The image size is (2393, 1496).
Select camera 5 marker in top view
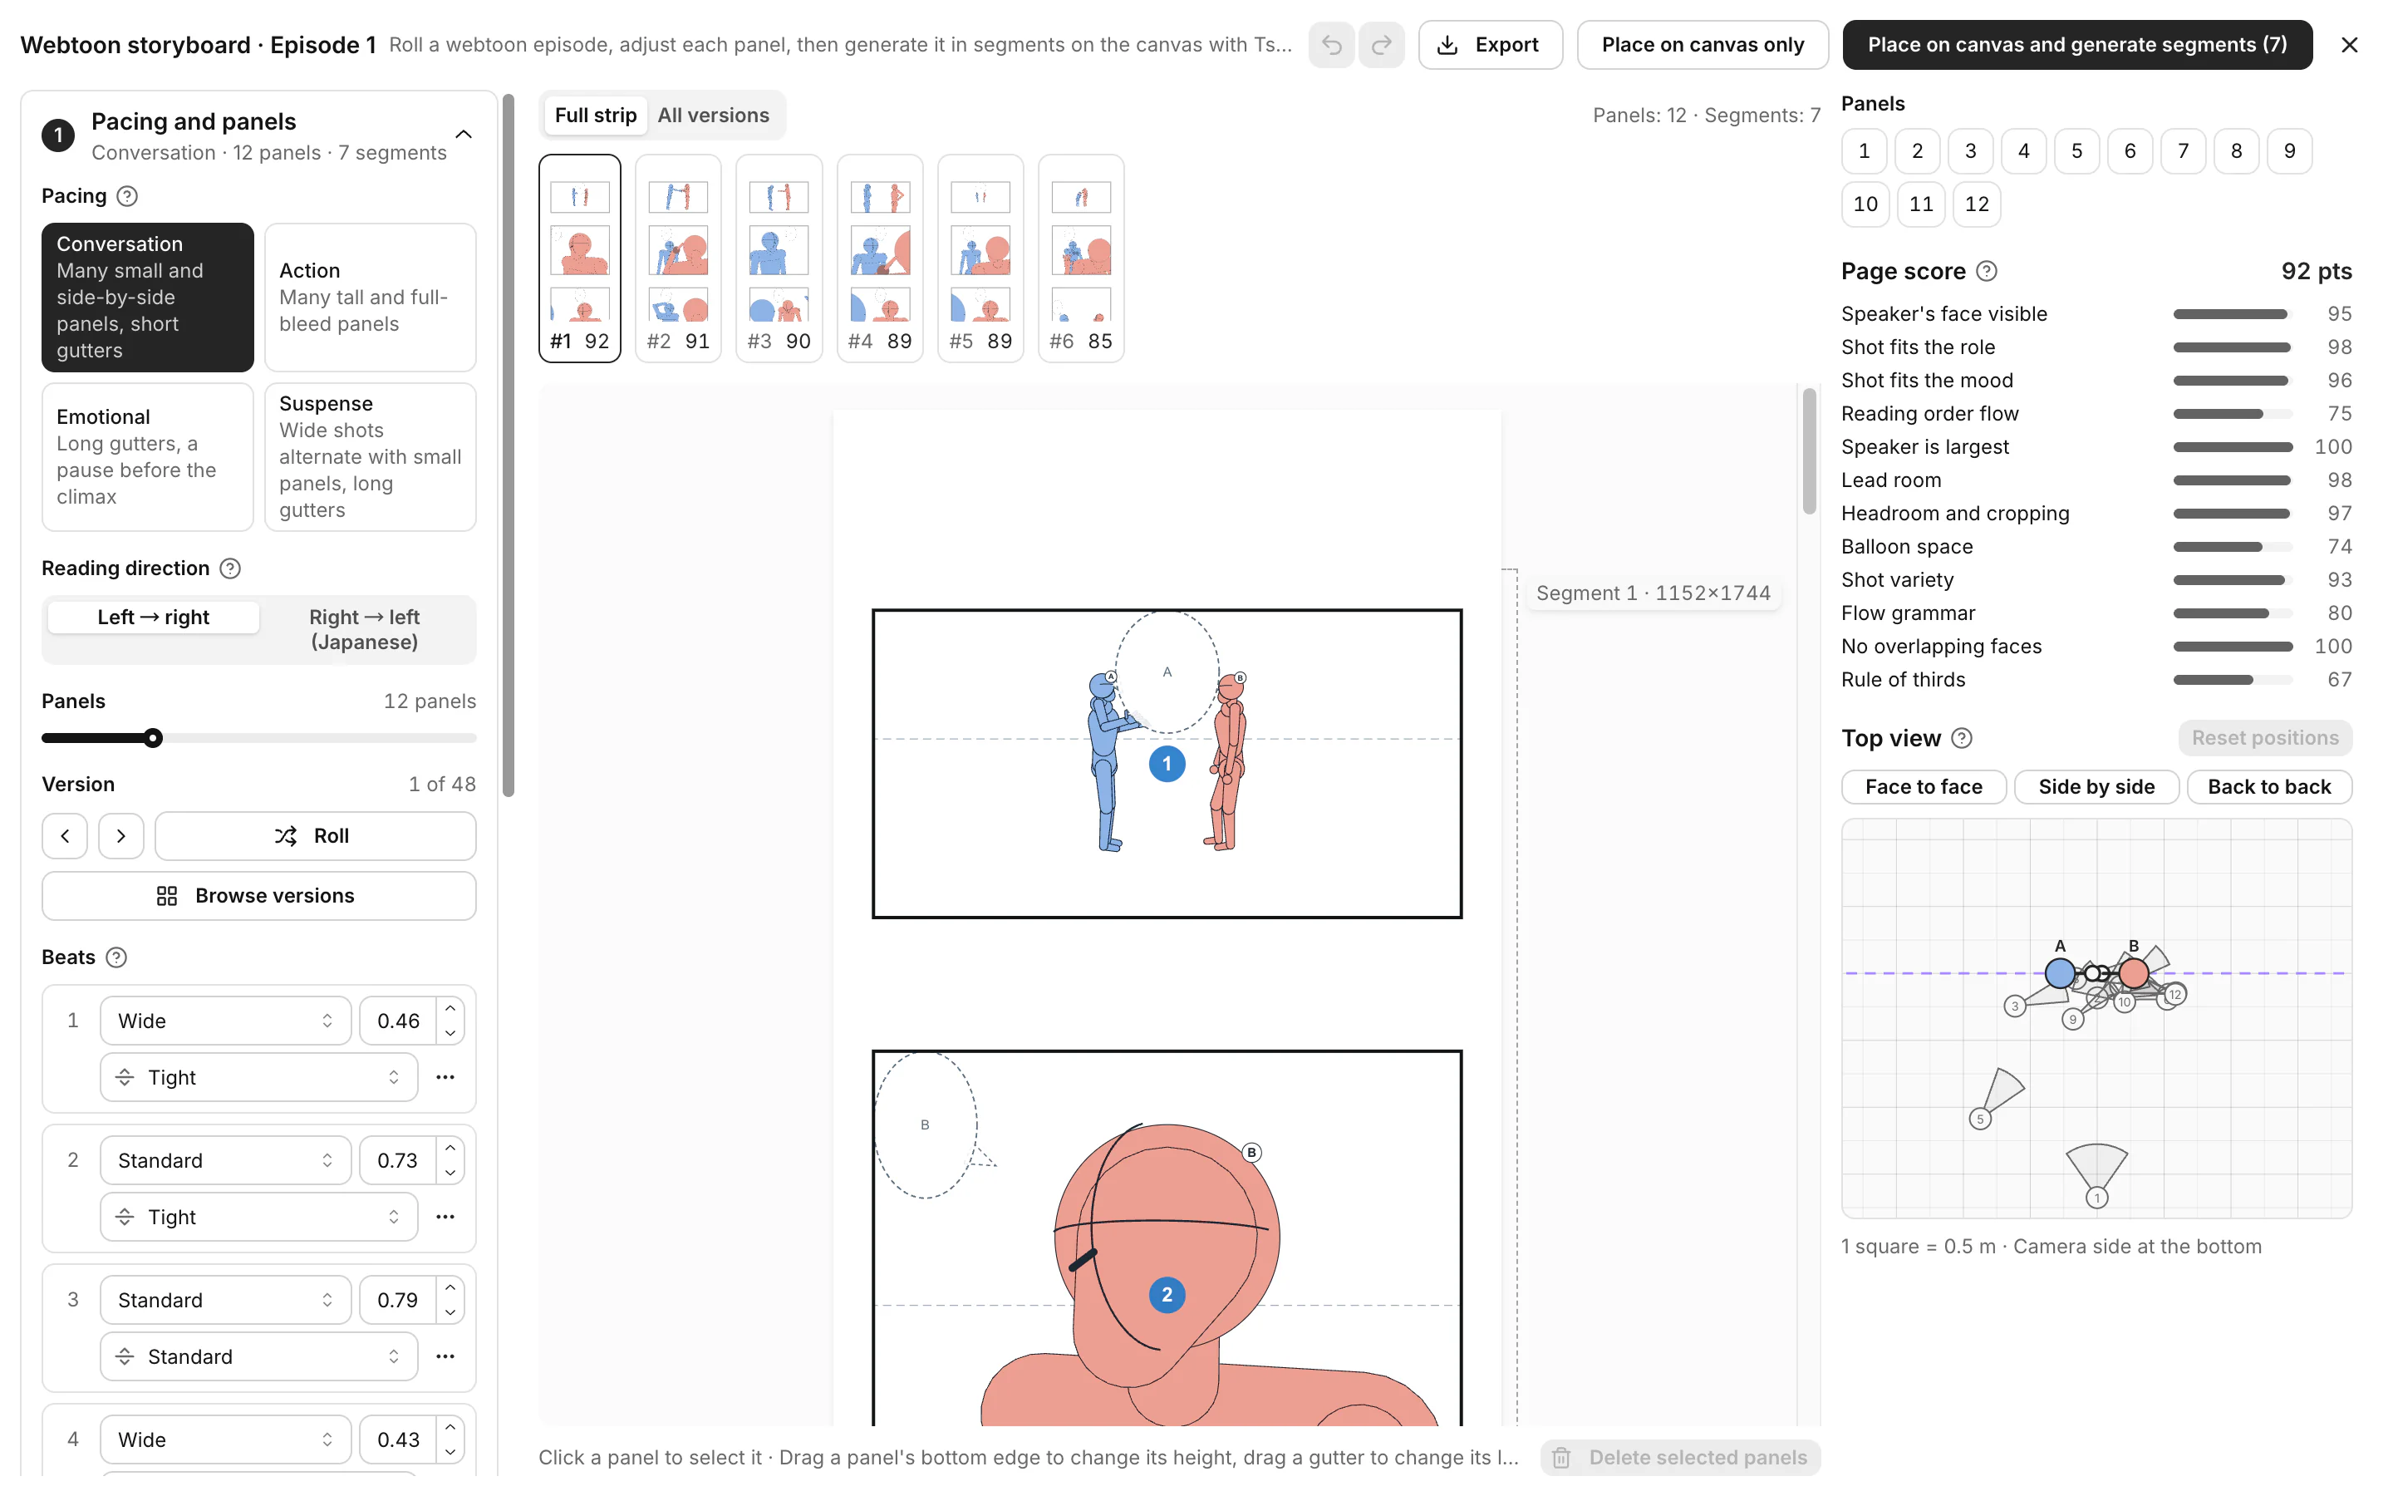pos(1980,1119)
